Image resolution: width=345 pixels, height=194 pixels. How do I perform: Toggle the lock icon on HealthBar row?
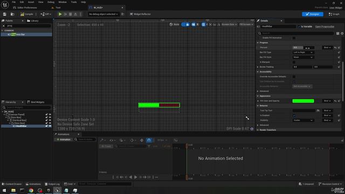pyautogui.click(x=46, y=126)
